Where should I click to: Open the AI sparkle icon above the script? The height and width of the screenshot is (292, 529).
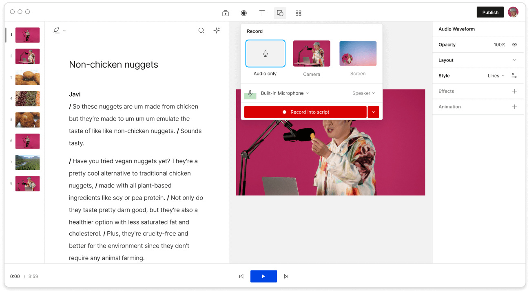pyautogui.click(x=217, y=30)
